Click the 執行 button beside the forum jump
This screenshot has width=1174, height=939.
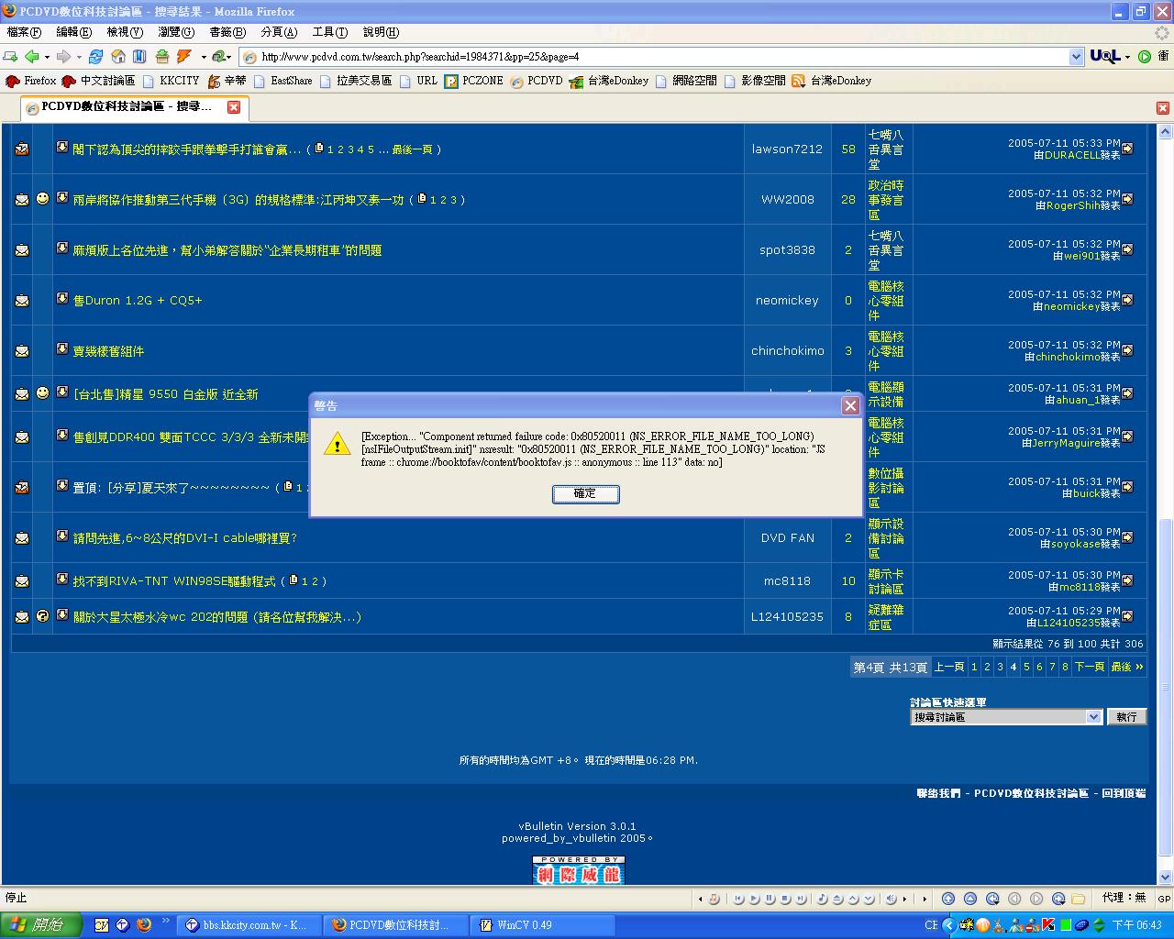click(1126, 717)
